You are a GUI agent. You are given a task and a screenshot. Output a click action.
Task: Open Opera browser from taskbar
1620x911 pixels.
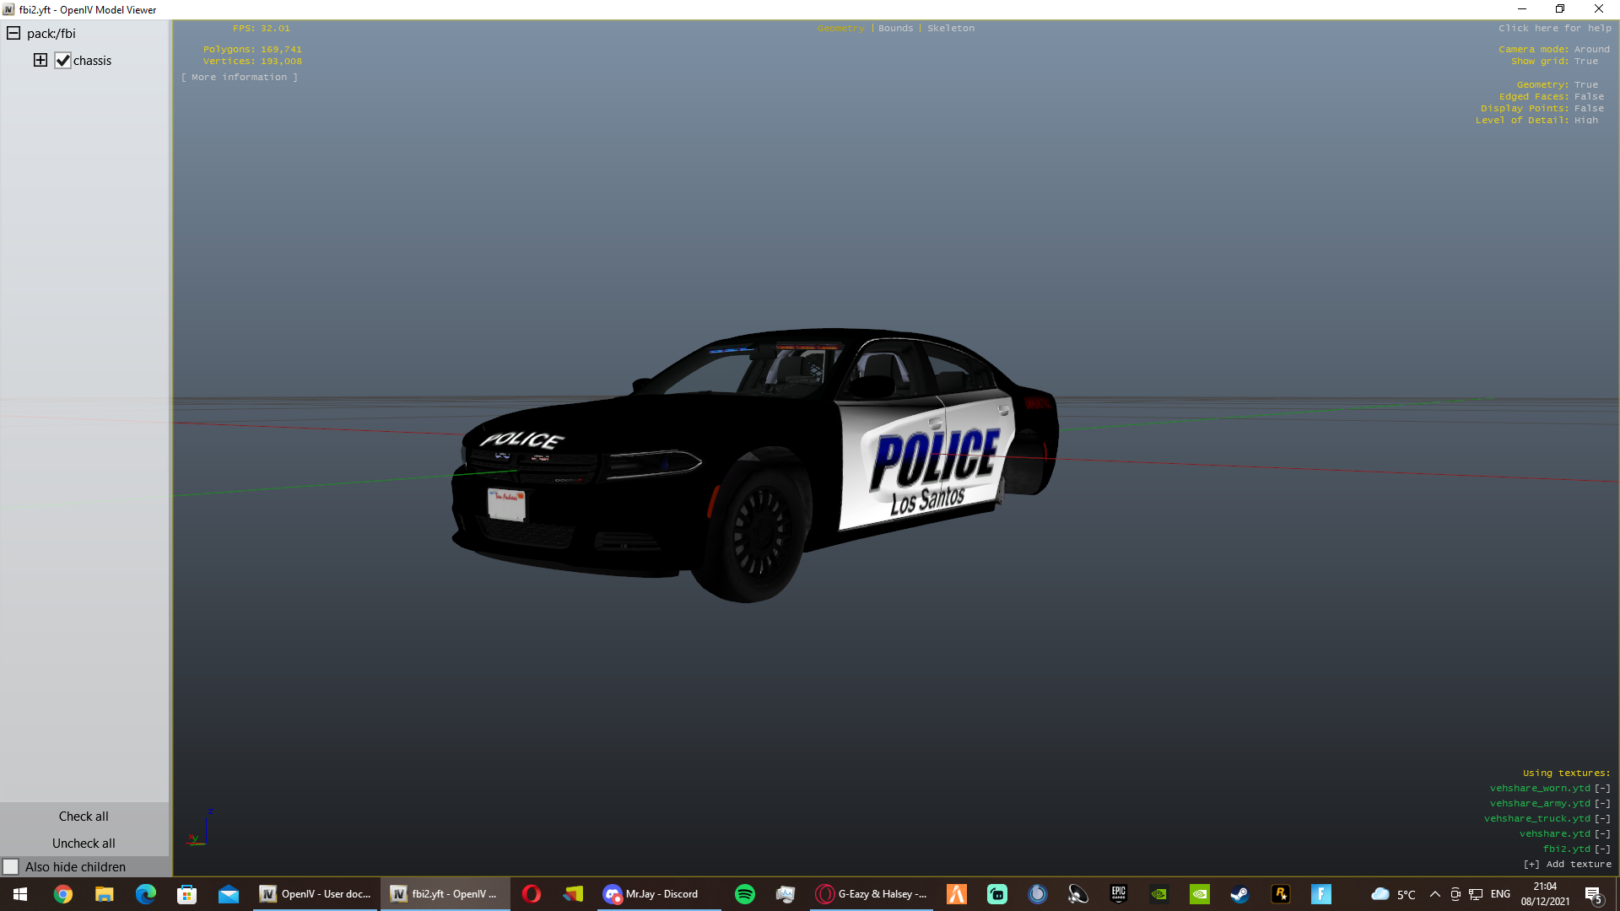coord(531,894)
